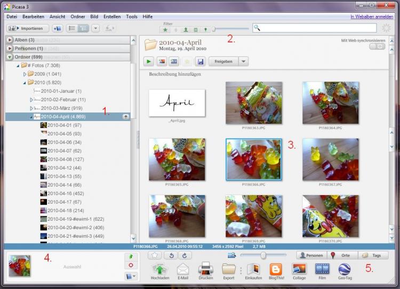Rotate the photo clockwise
Screen dimensions: 400x289
pyautogui.click(x=185, y=256)
